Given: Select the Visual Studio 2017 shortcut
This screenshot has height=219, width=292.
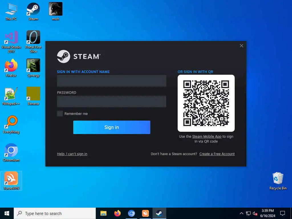Looking at the screenshot, I should tap(11, 42).
